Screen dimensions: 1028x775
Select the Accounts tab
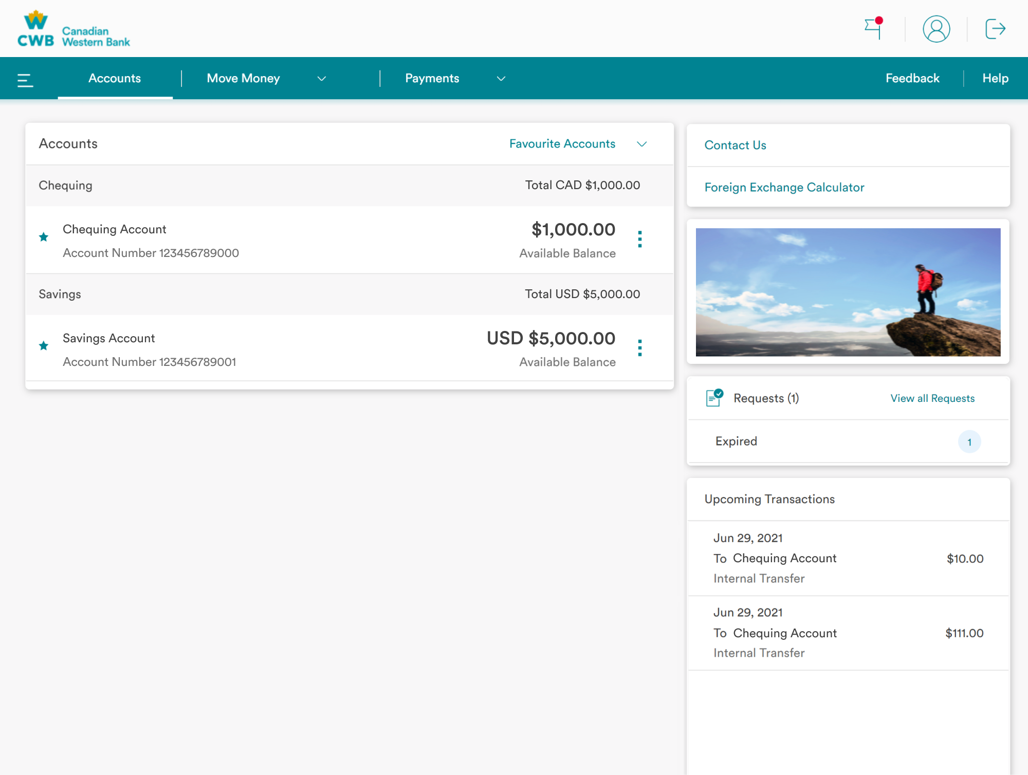point(115,78)
